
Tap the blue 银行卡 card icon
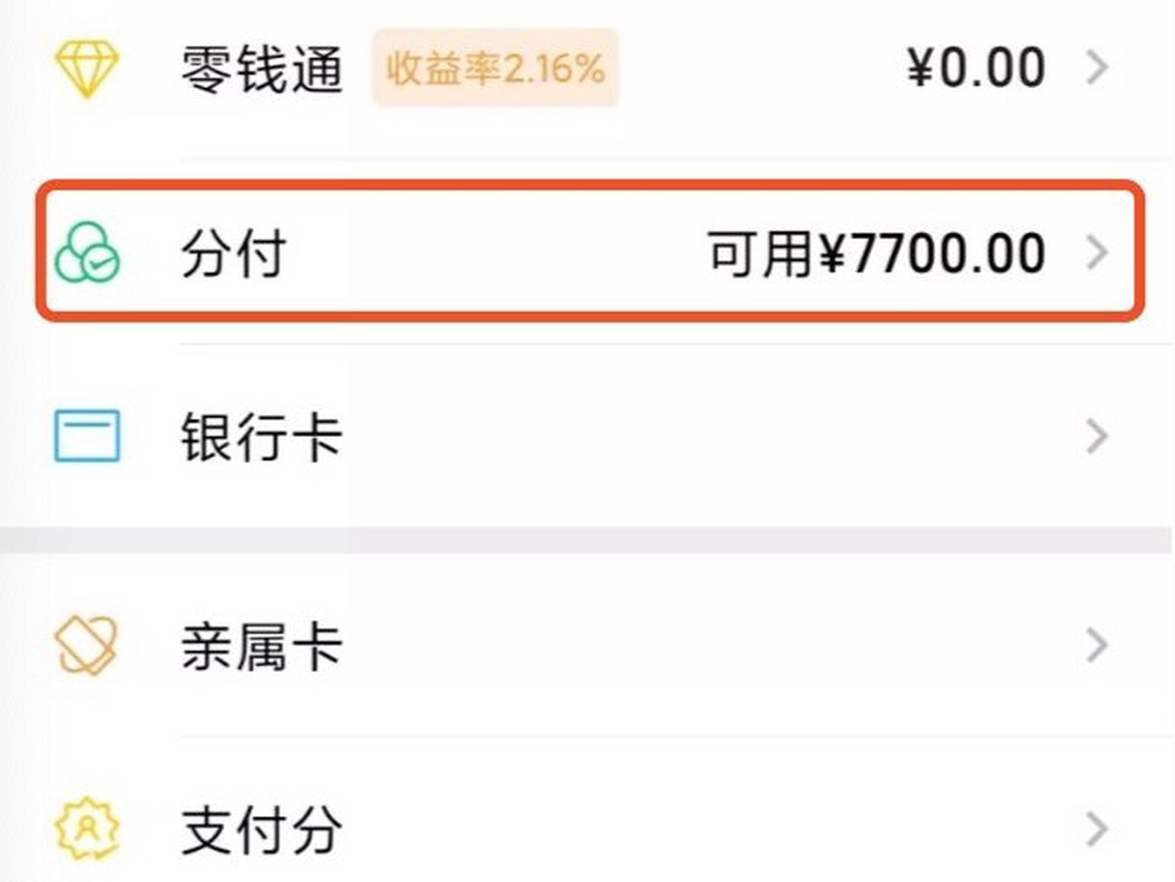coord(87,435)
